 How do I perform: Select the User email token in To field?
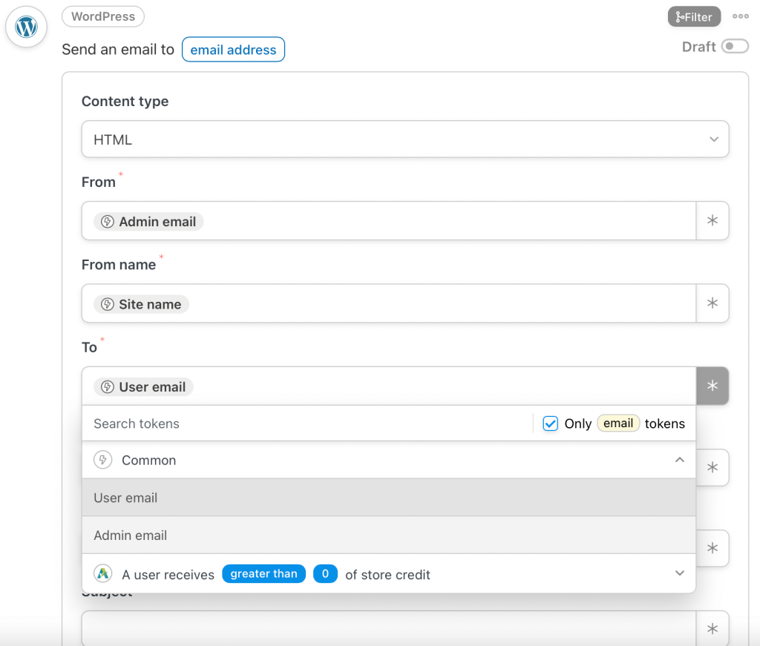[x=143, y=387]
